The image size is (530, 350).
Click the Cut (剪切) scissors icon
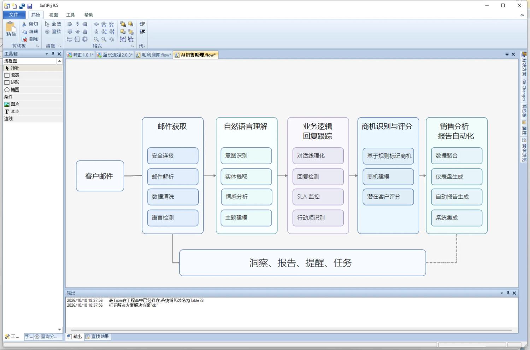click(x=24, y=24)
